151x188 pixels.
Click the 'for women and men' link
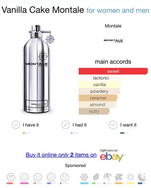tap(118, 10)
